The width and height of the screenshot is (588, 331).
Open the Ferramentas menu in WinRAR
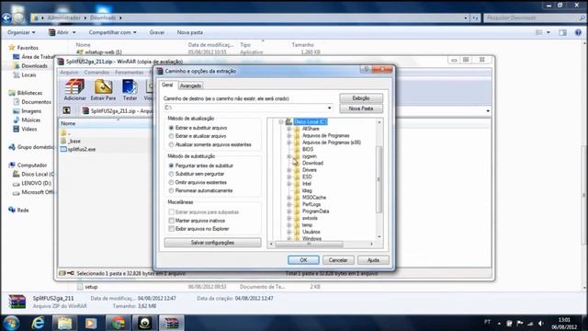coord(129,72)
